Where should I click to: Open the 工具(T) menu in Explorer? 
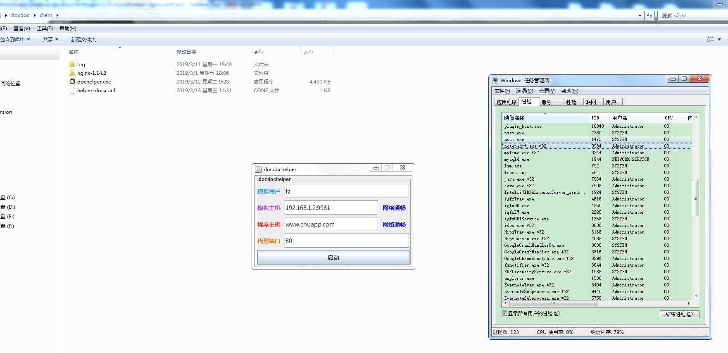coord(45,29)
